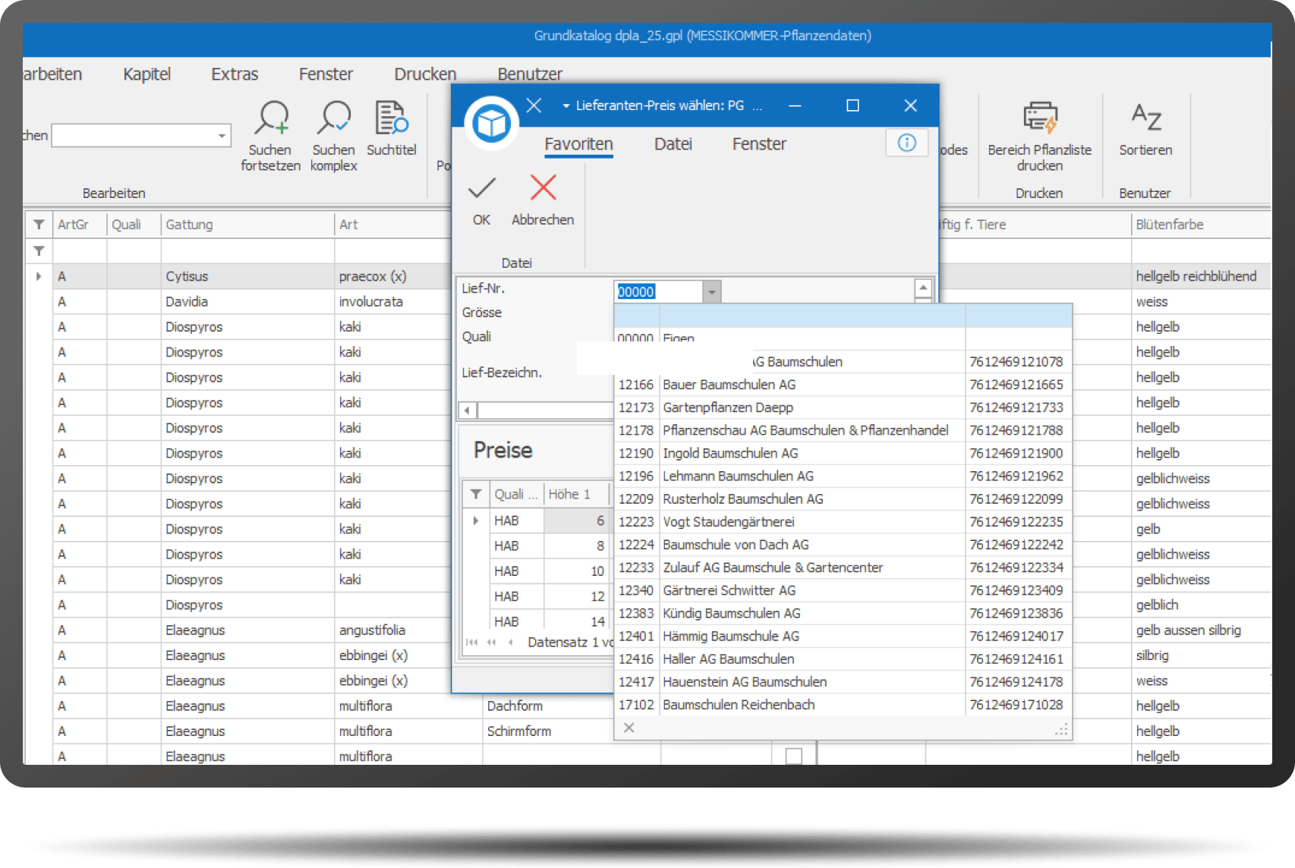Go to previous page in Preise navigator
The height and width of the screenshot is (868, 1295).
tap(492, 642)
